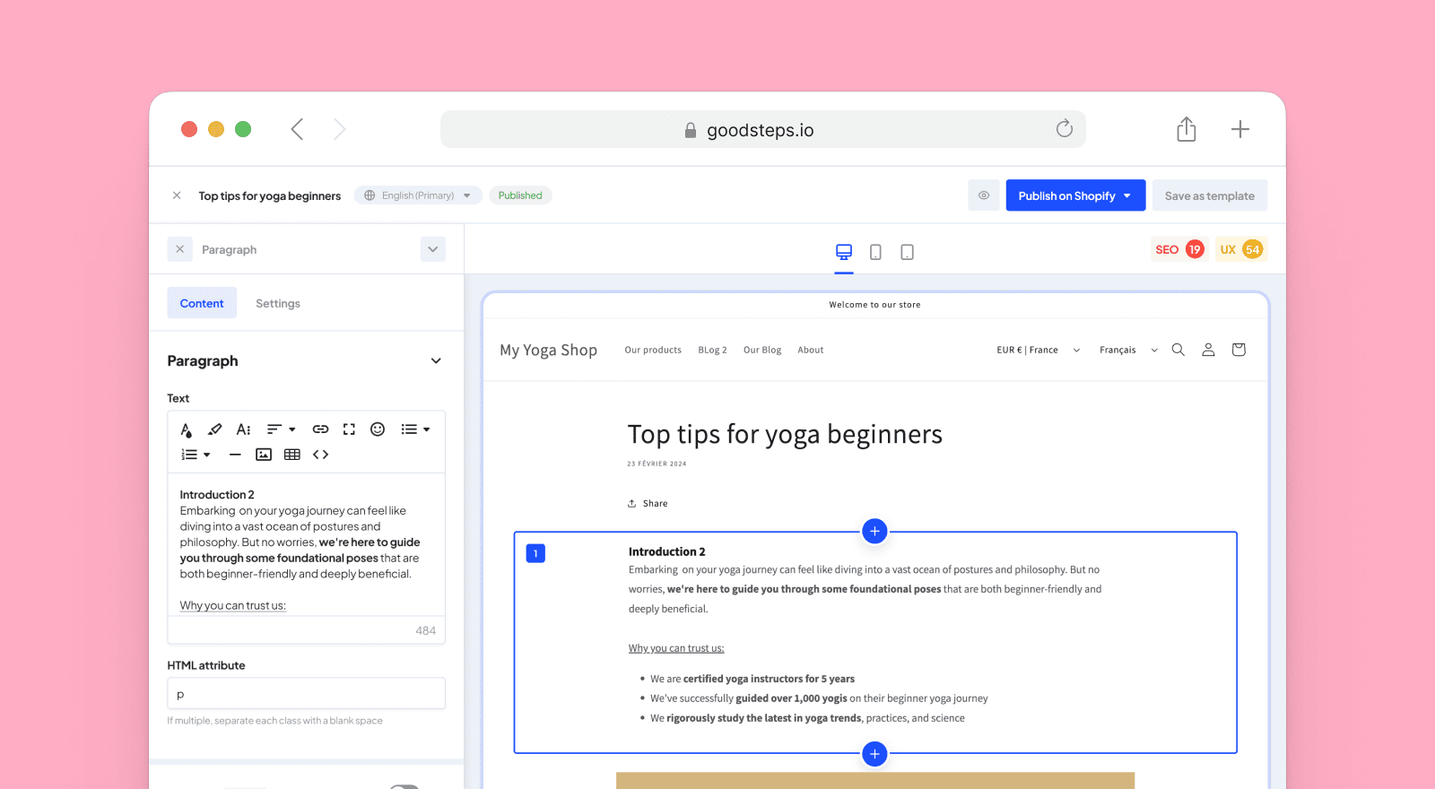This screenshot has width=1435, height=789.
Task: Open the About menu item
Action: point(811,350)
